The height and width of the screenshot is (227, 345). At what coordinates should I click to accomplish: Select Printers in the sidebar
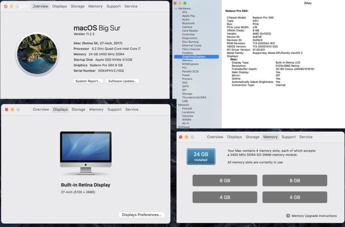tap(187, 79)
